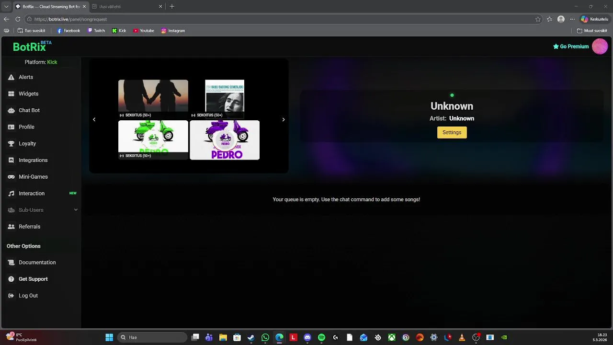Close the BotRix browser tab
This screenshot has height=345, width=613.
[84, 7]
